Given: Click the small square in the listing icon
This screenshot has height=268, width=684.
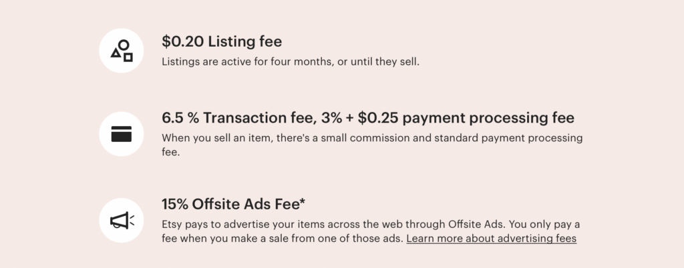Looking at the screenshot, I should click(x=128, y=57).
